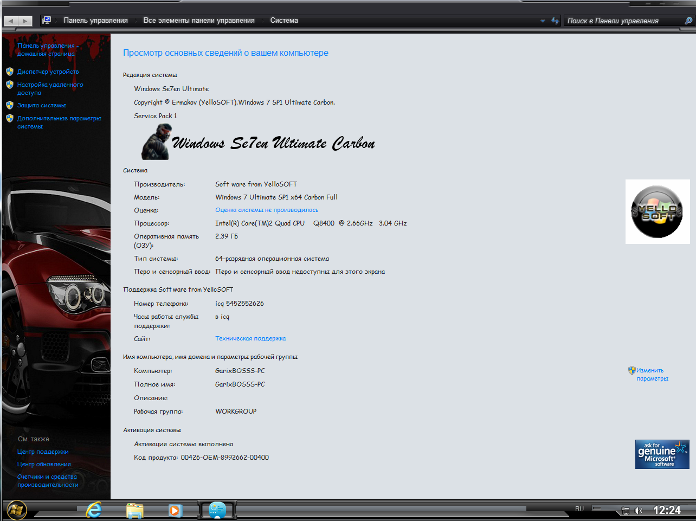Click shield icon beside 'Защита системы'
The image size is (696, 521).
pyautogui.click(x=10, y=105)
